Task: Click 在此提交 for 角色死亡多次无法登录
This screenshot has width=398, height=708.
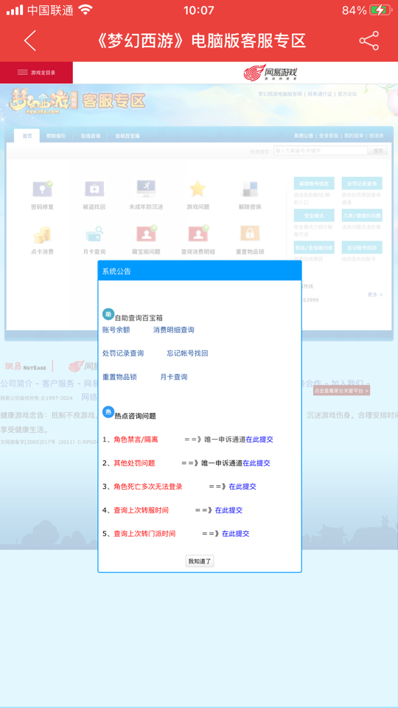Action: pos(242,486)
